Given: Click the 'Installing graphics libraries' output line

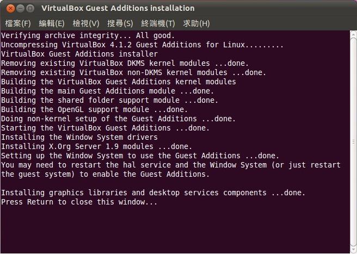Looking at the screenshot, I should (152, 193).
